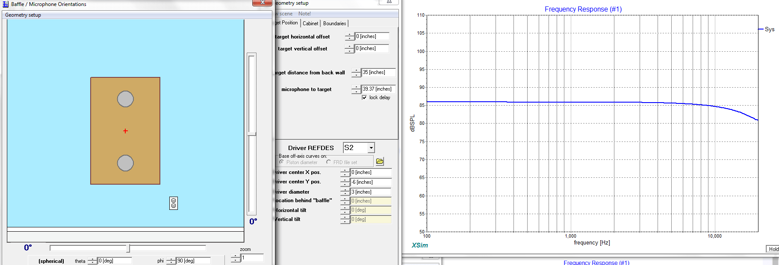Screen dimensions: 779x265
Task: Open the driver FRD folder browse icon
Action: tap(380, 161)
